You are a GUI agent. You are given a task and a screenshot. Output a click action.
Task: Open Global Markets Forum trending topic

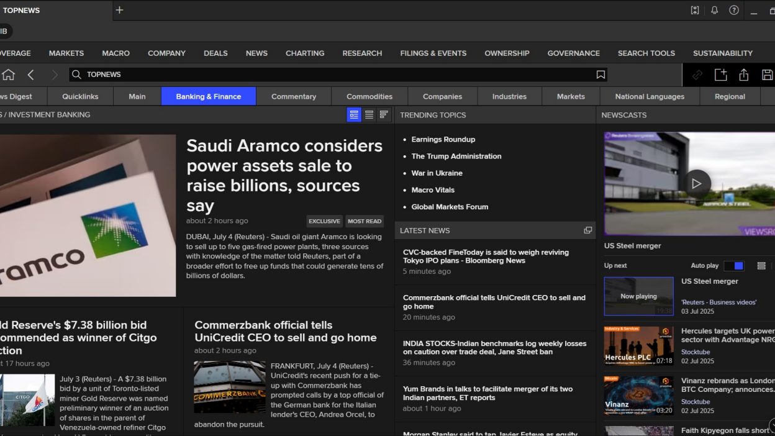(450, 207)
